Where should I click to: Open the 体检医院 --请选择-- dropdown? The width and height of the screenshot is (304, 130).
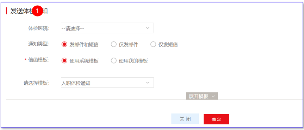[107, 28]
